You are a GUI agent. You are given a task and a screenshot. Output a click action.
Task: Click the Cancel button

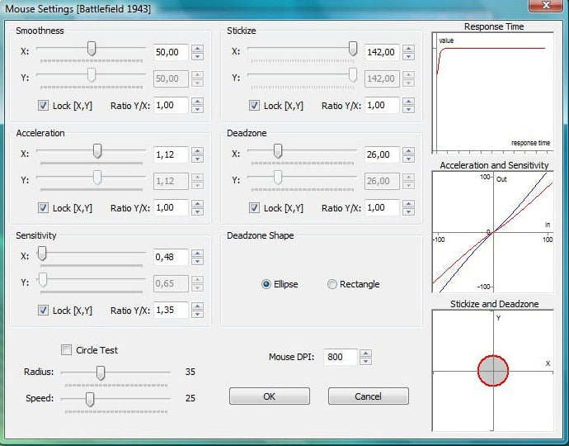tap(369, 396)
